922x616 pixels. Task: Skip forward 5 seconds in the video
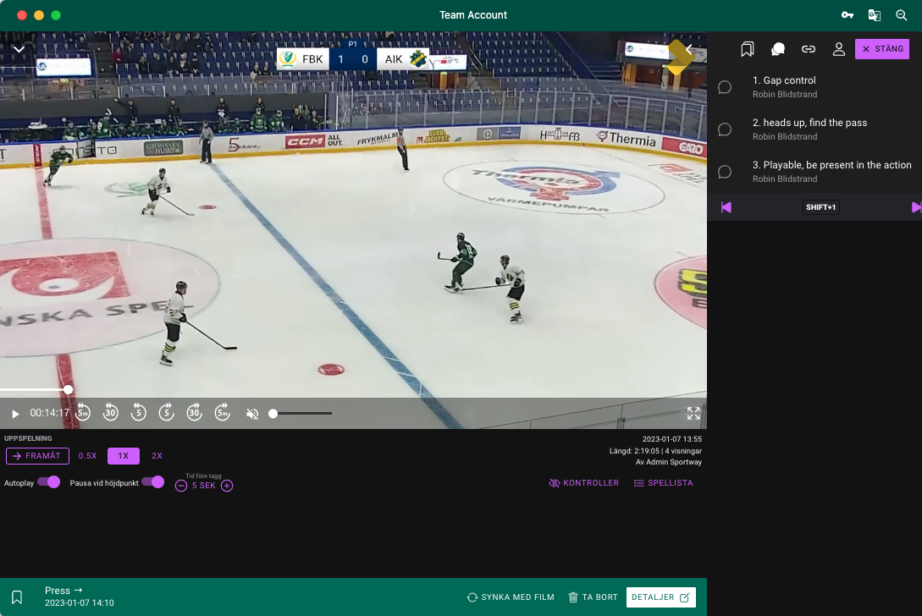click(167, 413)
